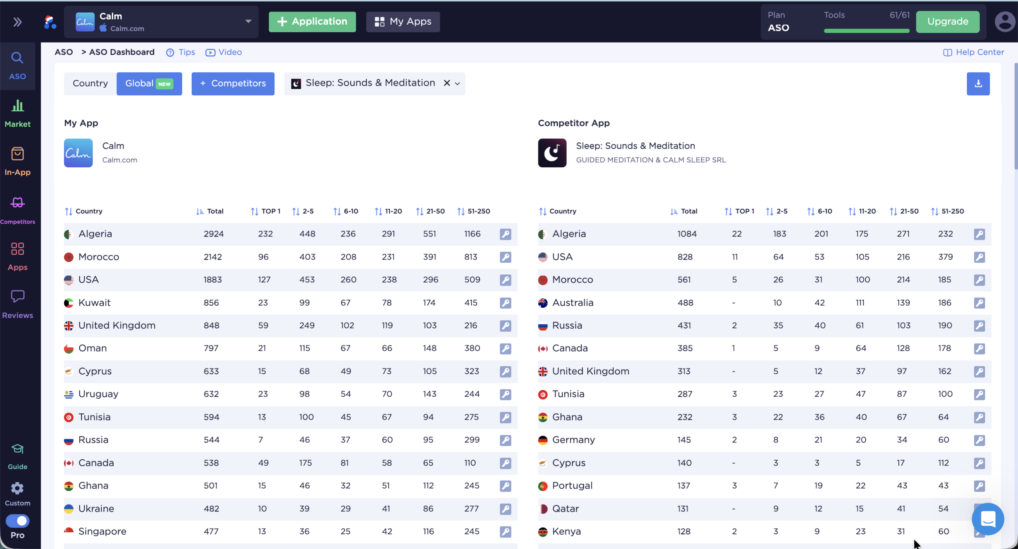1018x549 pixels.
Task: Open Sleep: Sounds & Meditation competitor dropdown
Action: (x=458, y=83)
